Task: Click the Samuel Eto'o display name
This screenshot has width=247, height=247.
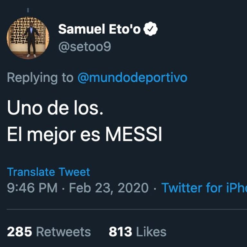Action: click(x=99, y=30)
